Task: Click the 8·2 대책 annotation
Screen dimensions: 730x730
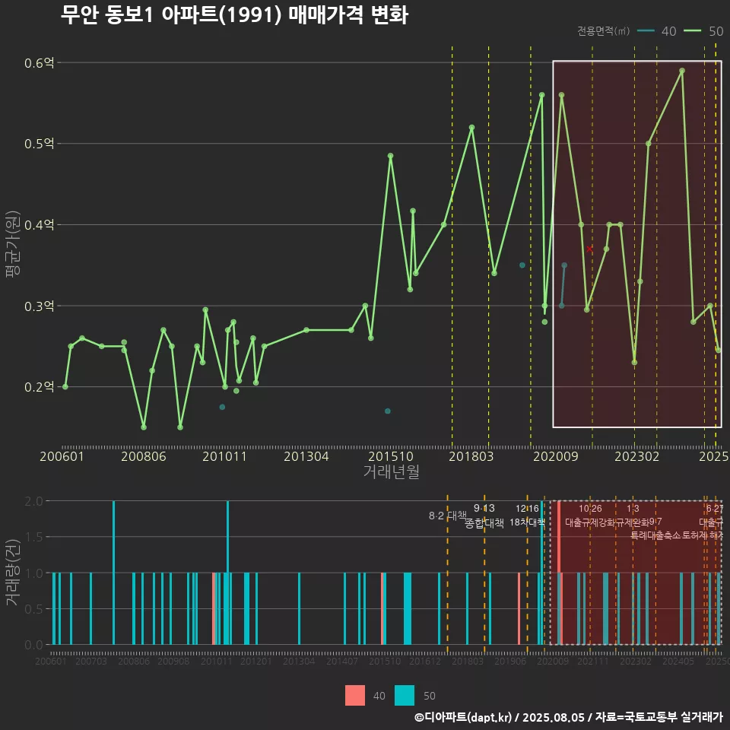Action: coord(447,516)
